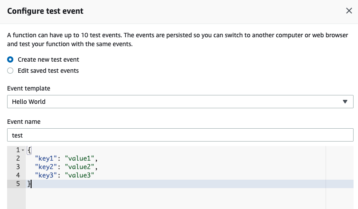Place cursor on the "key1" token
The image size is (358, 209).
point(46,158)
